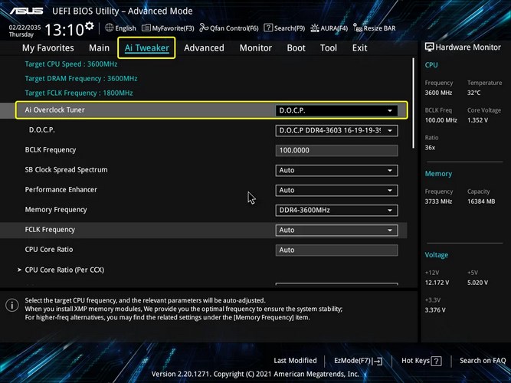Click memory capacity 16384 MB value
Image resolution: width=511 pixels, height=383 pixels.
click(481, 201)
